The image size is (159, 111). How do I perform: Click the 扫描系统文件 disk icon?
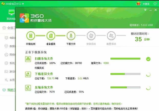pos(28,59)
